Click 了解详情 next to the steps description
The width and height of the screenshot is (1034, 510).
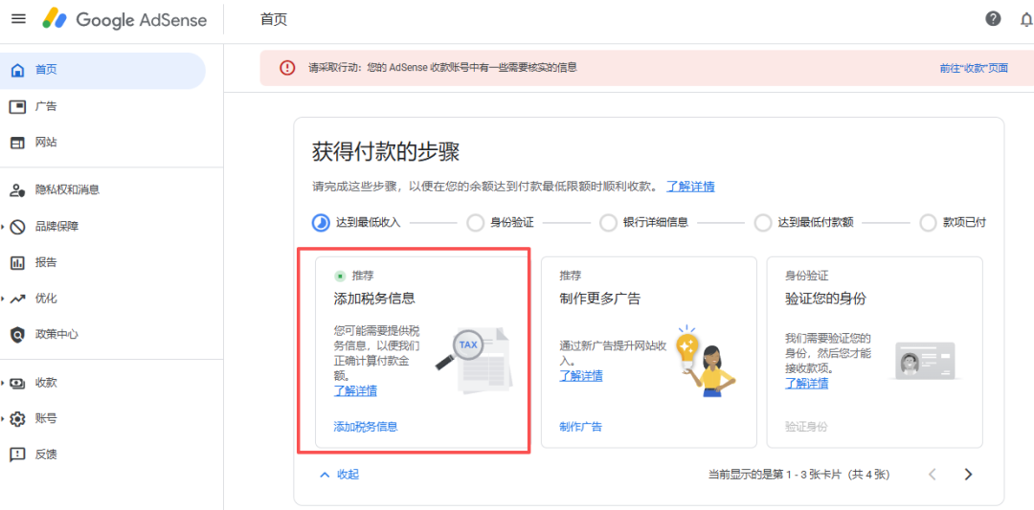pyautogui.click(x=689, y=187)
